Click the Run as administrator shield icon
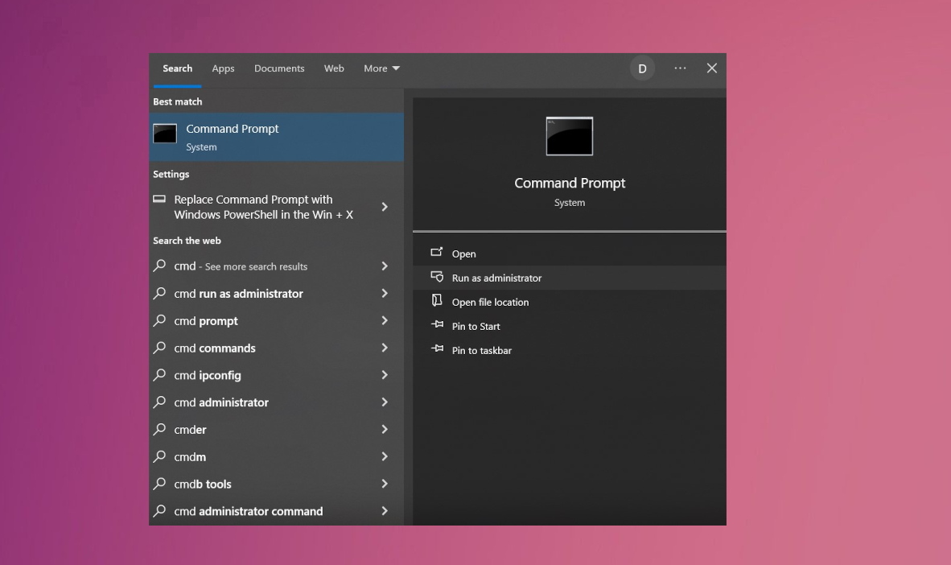The width and height of the screenshot is (951, 565). pos(437,277)
